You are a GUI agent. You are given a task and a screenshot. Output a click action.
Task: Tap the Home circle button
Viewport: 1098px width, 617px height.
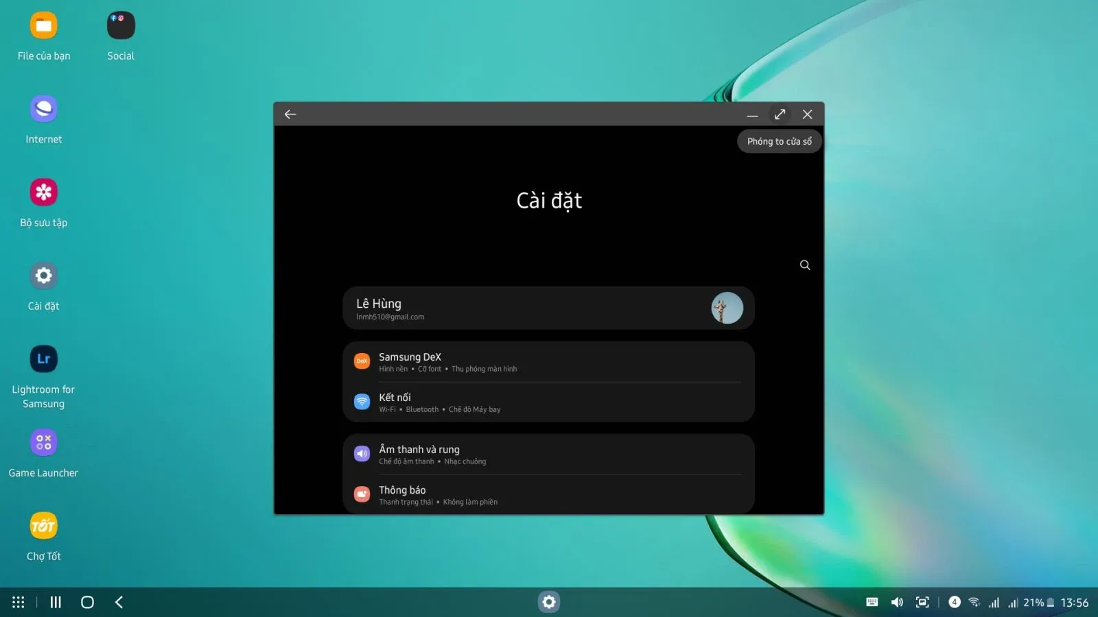[87, 603]
